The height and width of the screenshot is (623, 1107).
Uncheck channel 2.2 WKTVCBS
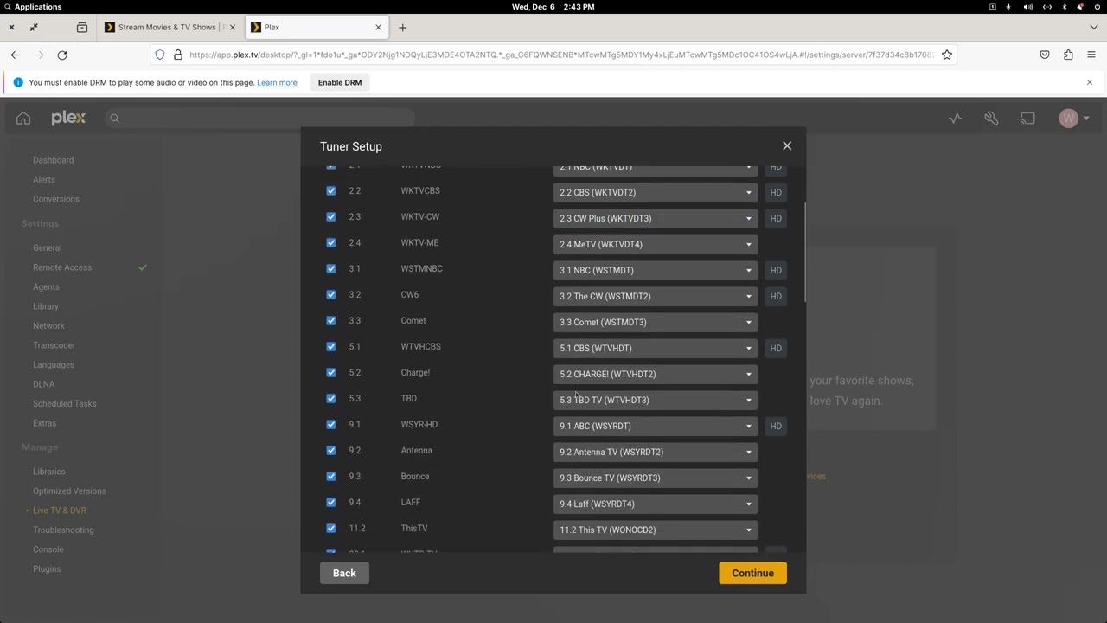point(331,191)
